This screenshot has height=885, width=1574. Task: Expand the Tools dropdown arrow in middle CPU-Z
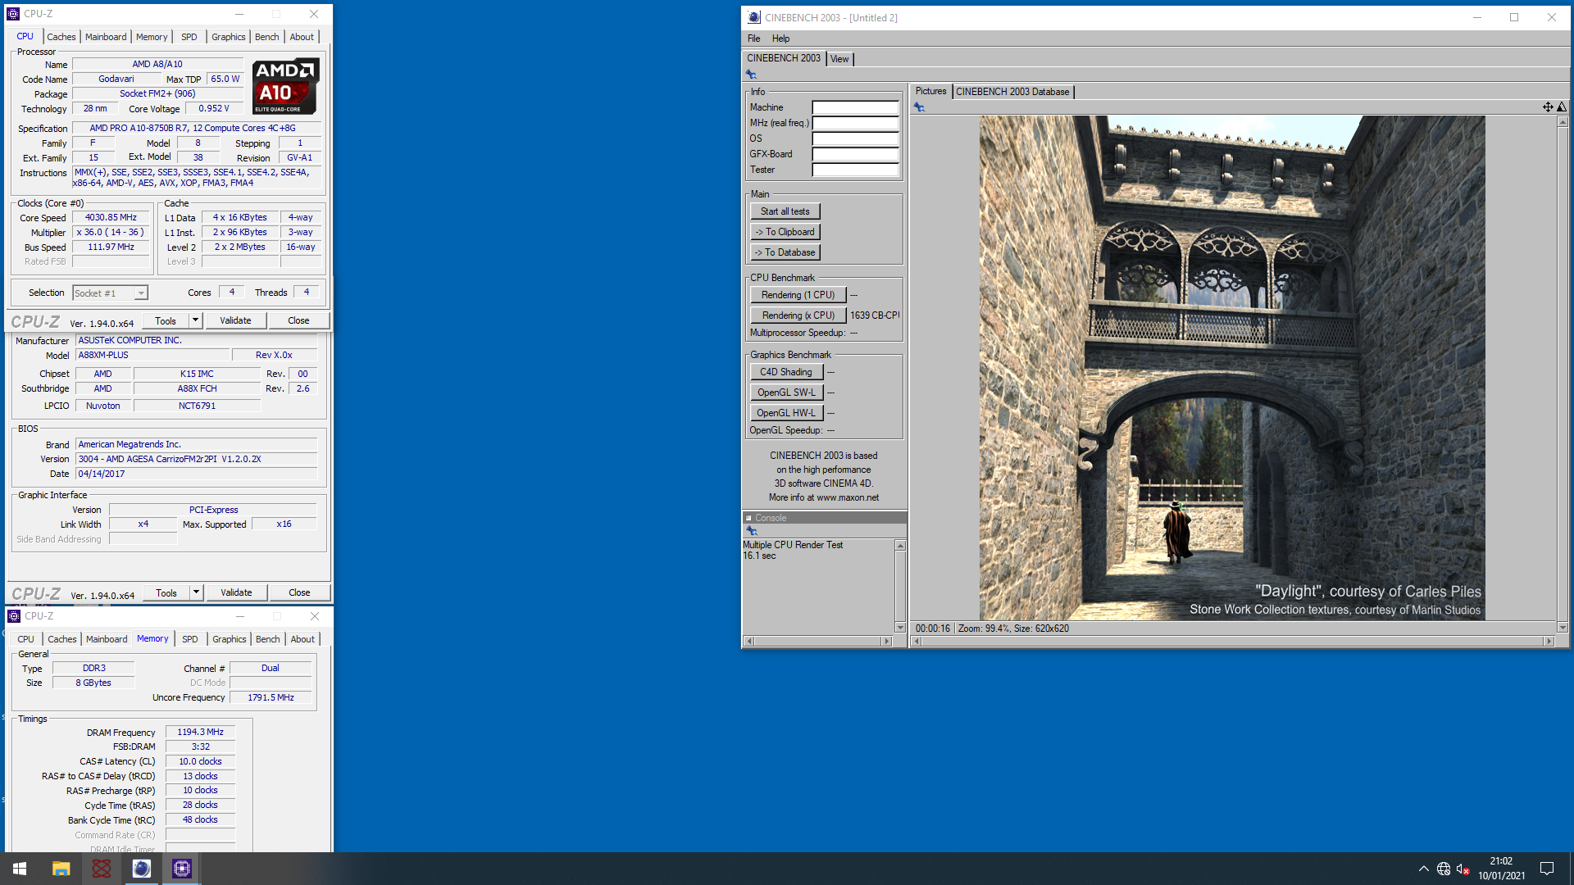click(x=196, y=592)
